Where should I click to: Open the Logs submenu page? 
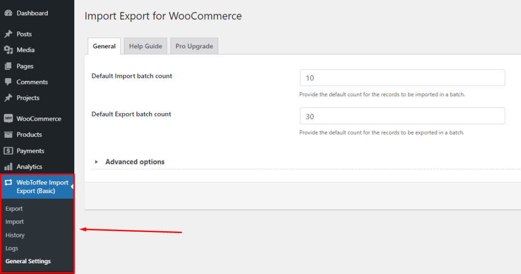(x=12, y=249)
